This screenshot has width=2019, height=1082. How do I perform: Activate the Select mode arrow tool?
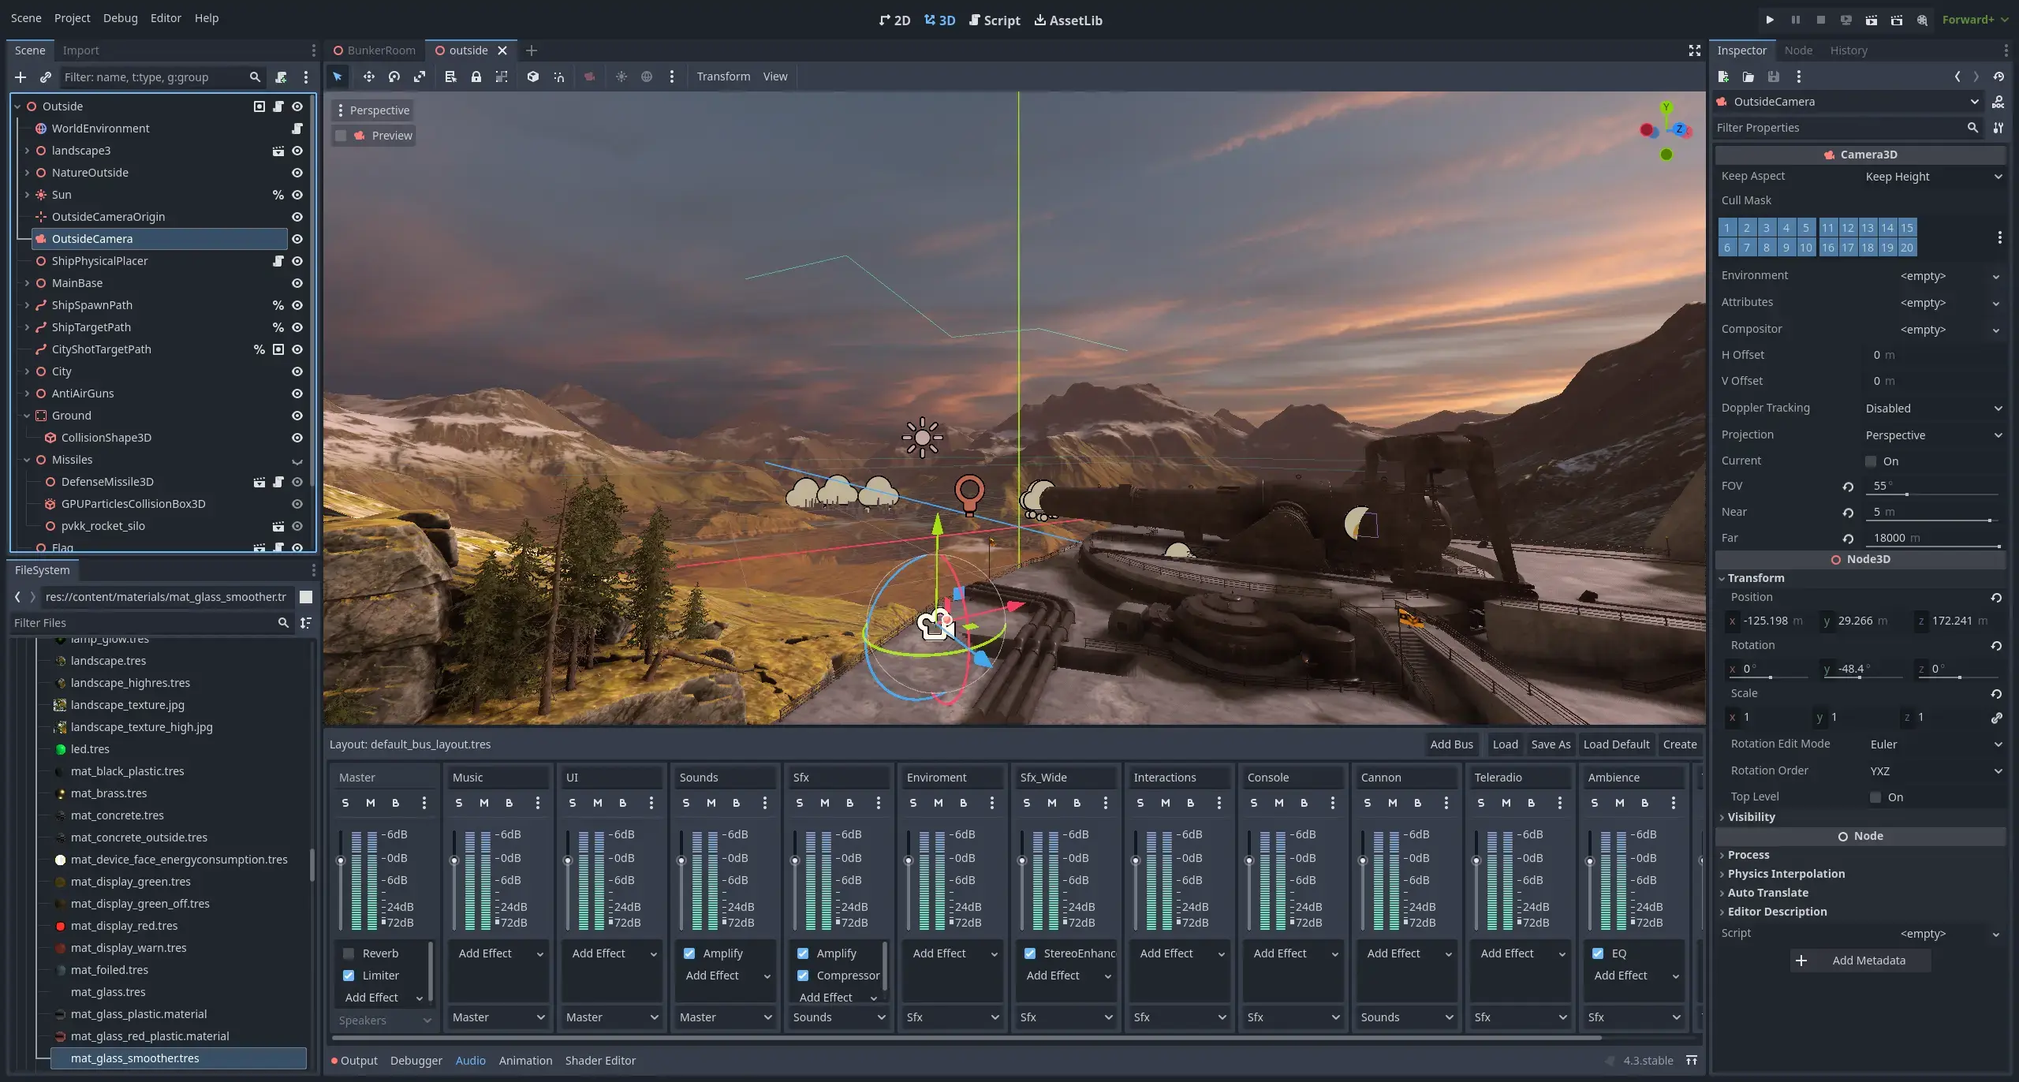338,76
